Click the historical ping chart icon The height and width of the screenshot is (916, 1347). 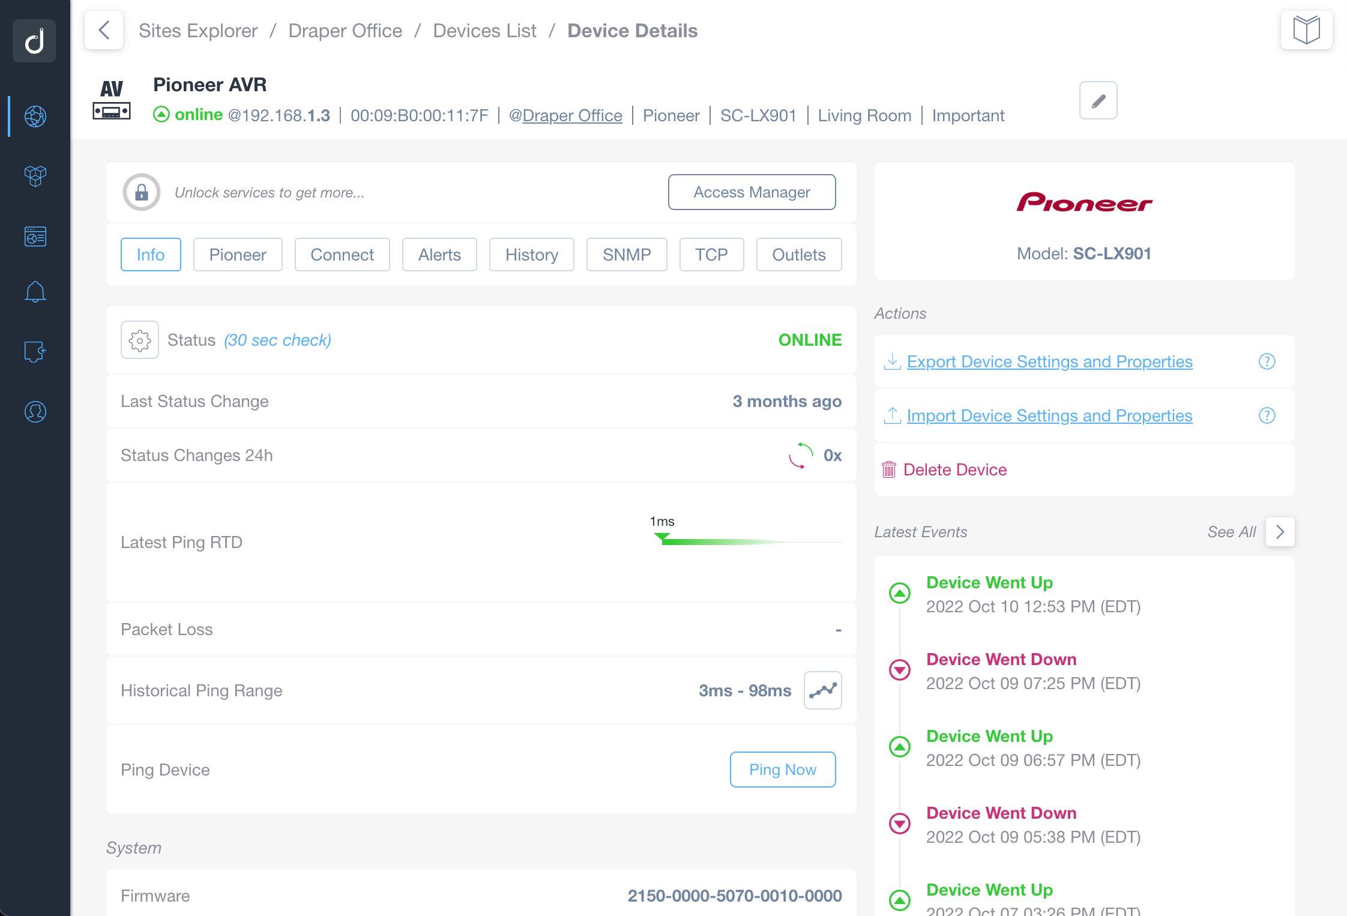(823, 690)
